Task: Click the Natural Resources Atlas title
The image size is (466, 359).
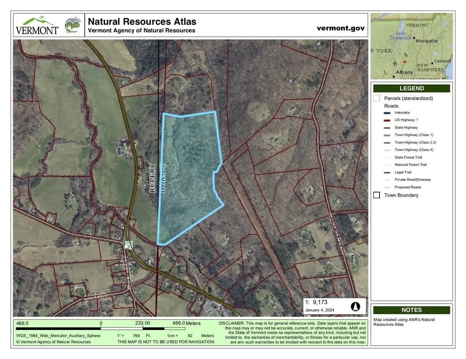Action: coord(142,21)
